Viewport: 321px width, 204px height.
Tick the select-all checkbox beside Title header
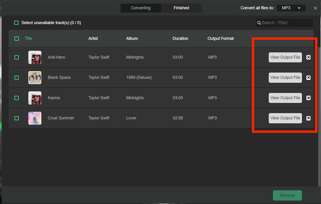pos(17,39)
